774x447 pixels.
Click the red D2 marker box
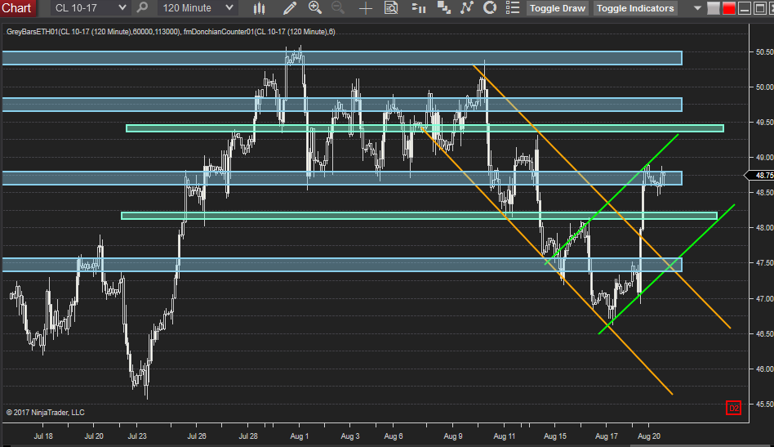point(733,408)
